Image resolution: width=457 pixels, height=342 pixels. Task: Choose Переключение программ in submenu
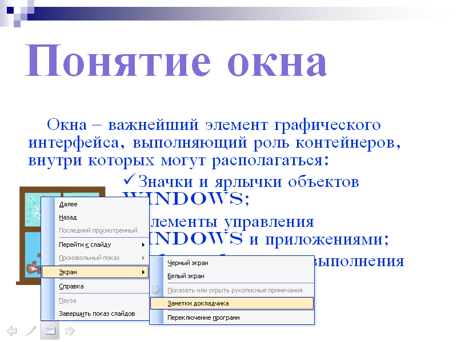(x=232, y=317)
